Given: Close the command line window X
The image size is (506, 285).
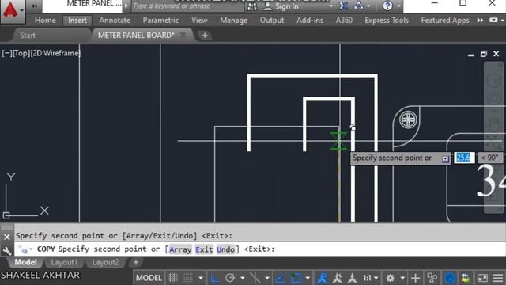Looking at the screenshot, I should pos(7,237).
